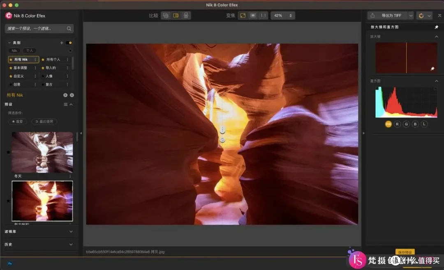Fit the image to the window with the zoom icon
This screenshot has height=270, width=444.
point(243,16)
